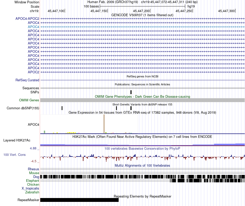The height and width of the screenshot is (206, 245).
Task: Click the SNPs track label
Action: point(35,92)
